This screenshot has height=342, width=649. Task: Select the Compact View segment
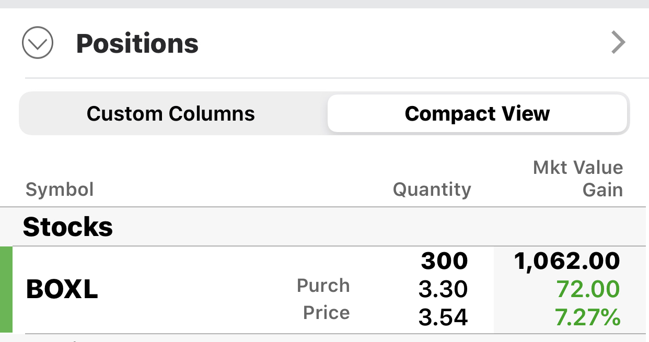(477, 113)
